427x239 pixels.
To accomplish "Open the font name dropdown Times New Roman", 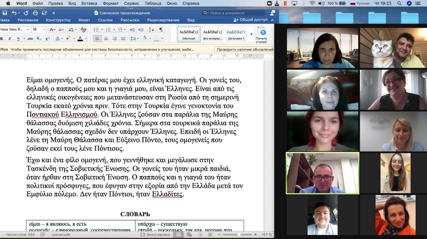I will pyautogui.click(x=28, y=30).
